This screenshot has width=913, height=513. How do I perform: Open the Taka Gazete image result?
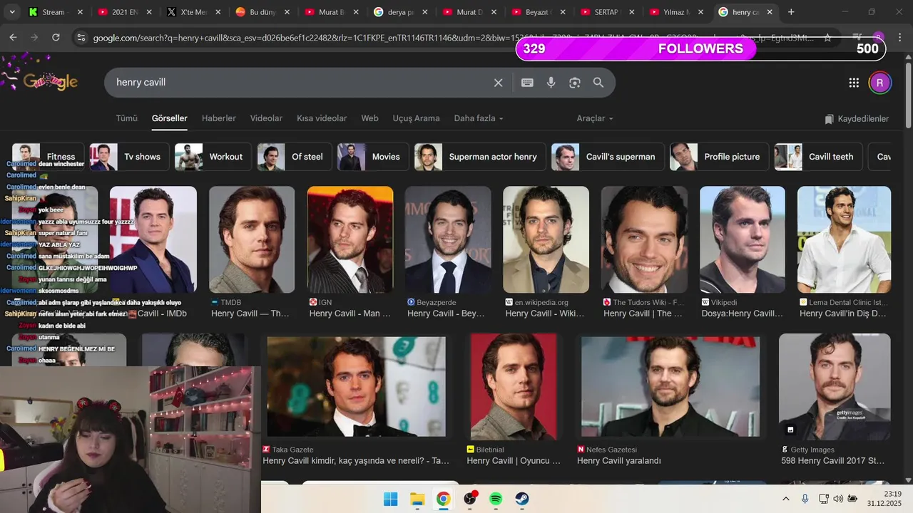click(356, 386)
